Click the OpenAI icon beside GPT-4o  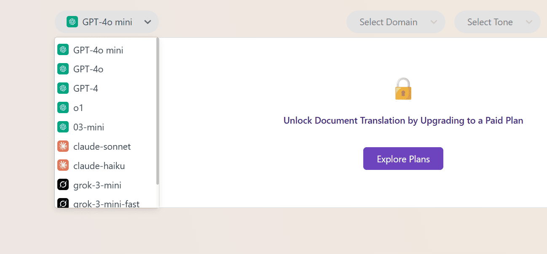(63, 69)
